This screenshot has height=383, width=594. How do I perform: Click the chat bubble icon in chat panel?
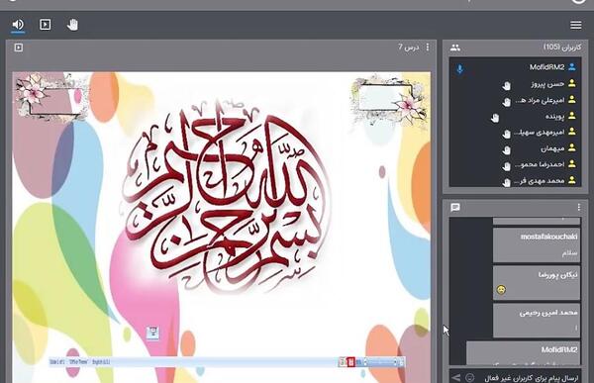(x=455, y=207)
